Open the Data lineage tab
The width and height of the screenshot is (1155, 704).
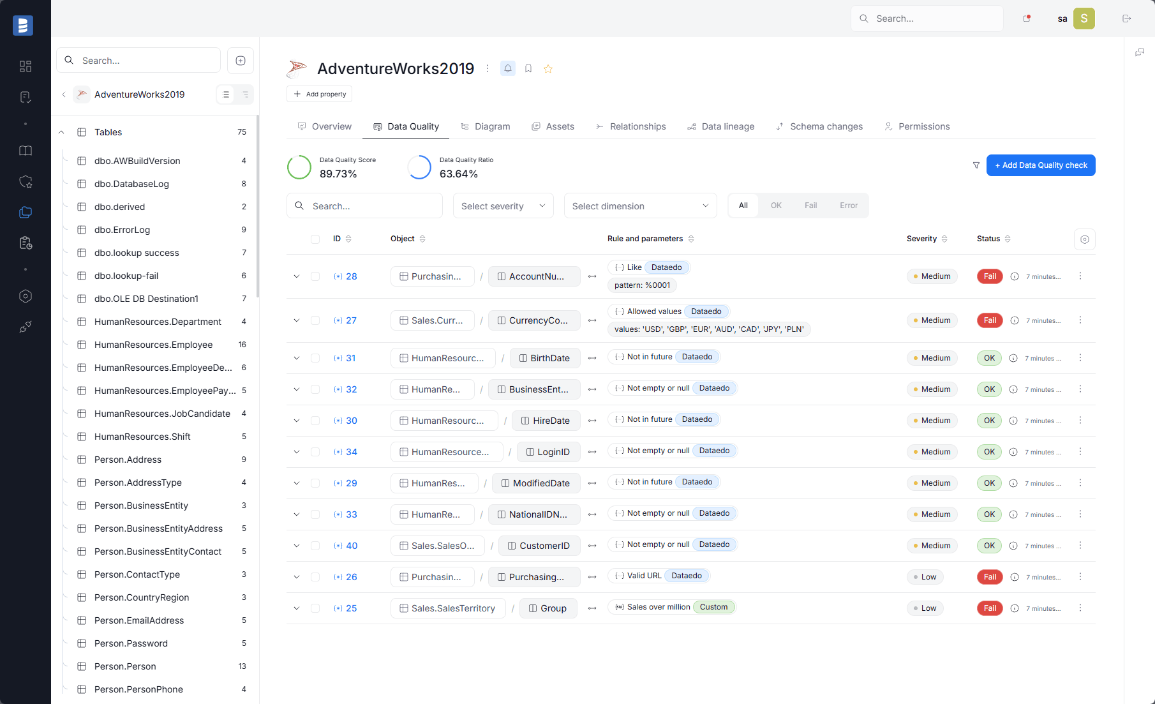720,126
